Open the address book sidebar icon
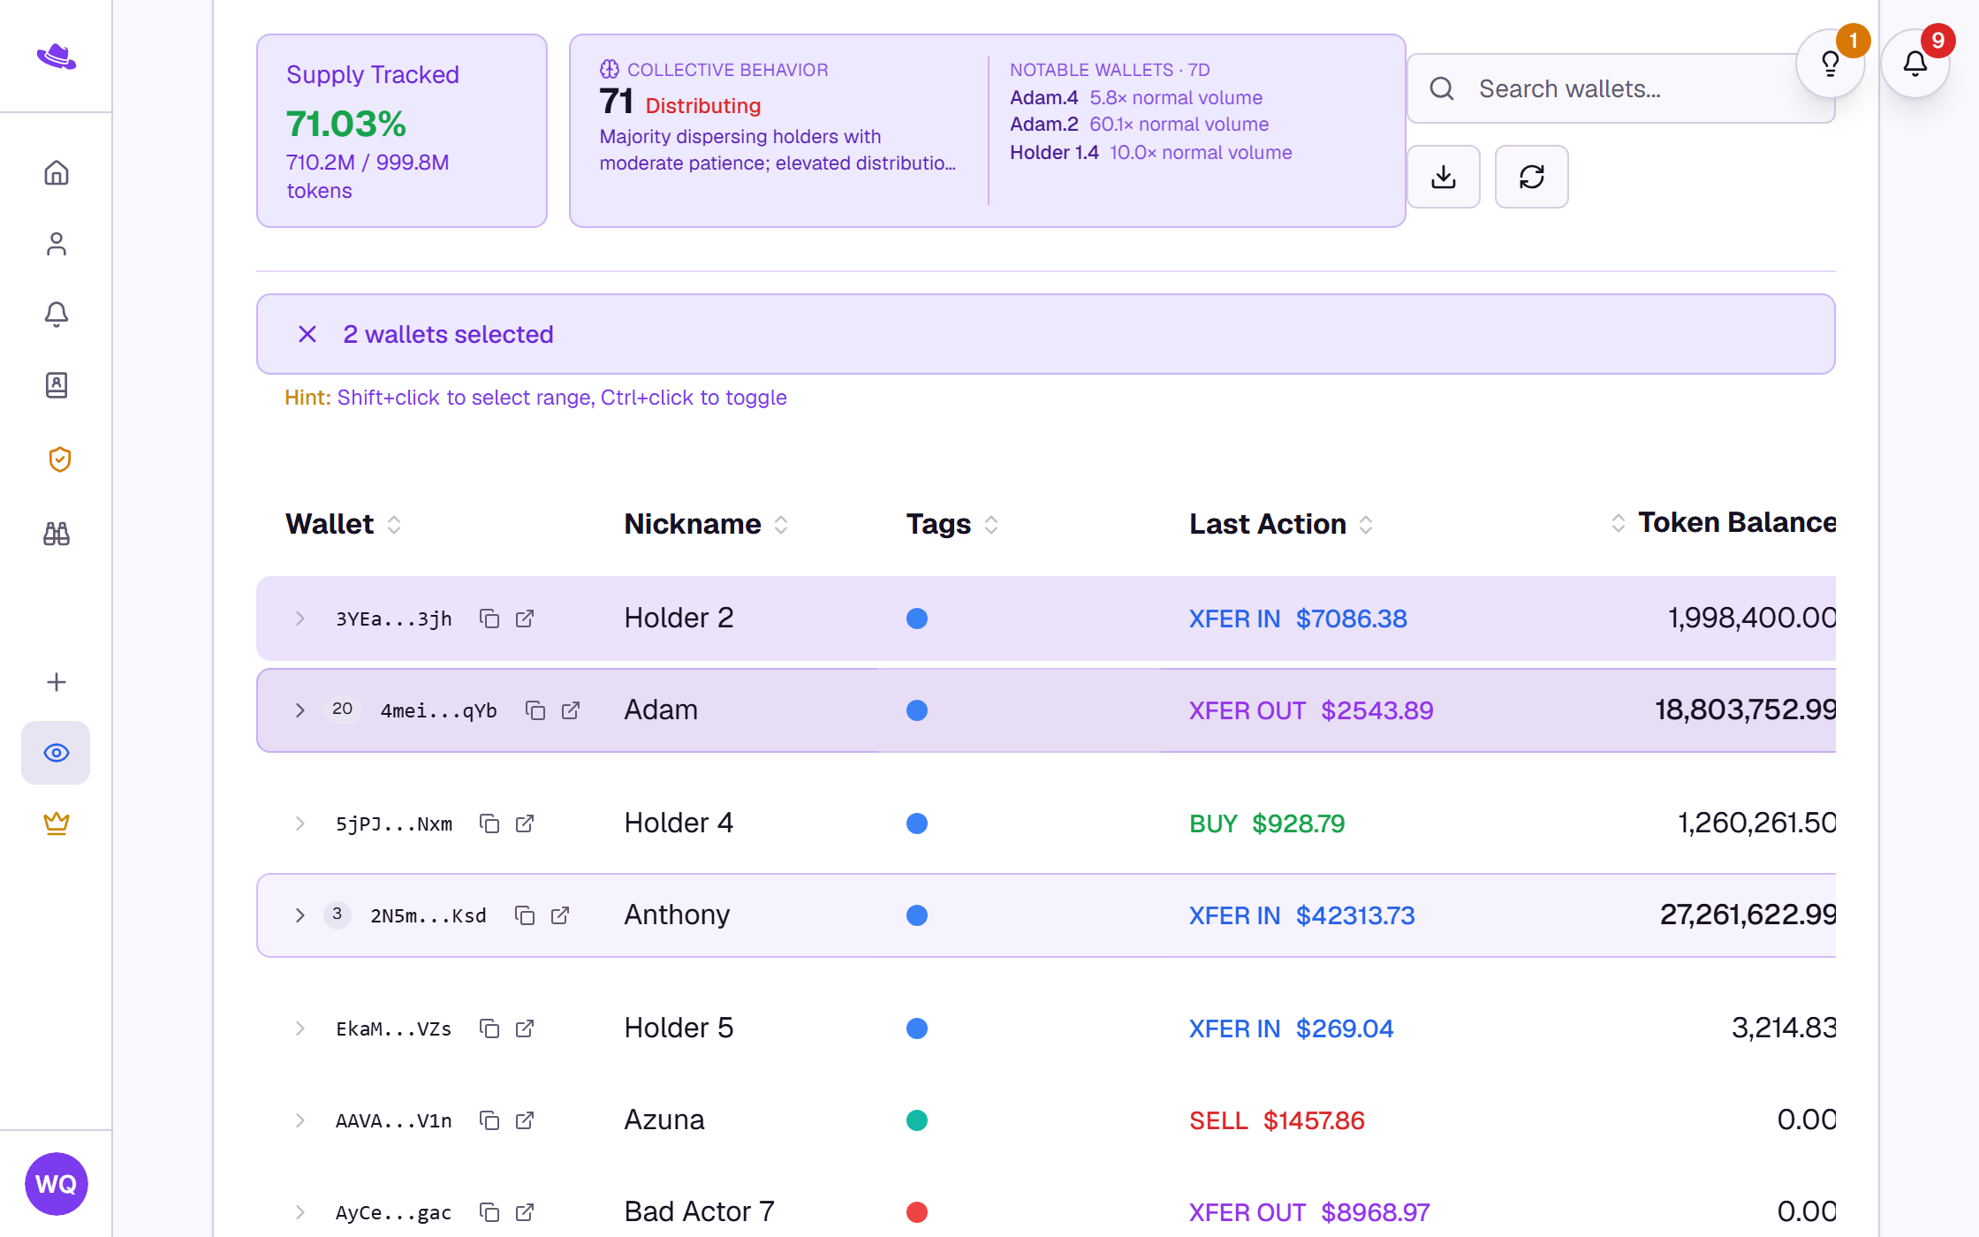The height and width of the screenshot is (1237, 1979). pyautogui.click(x=57, y=385)
